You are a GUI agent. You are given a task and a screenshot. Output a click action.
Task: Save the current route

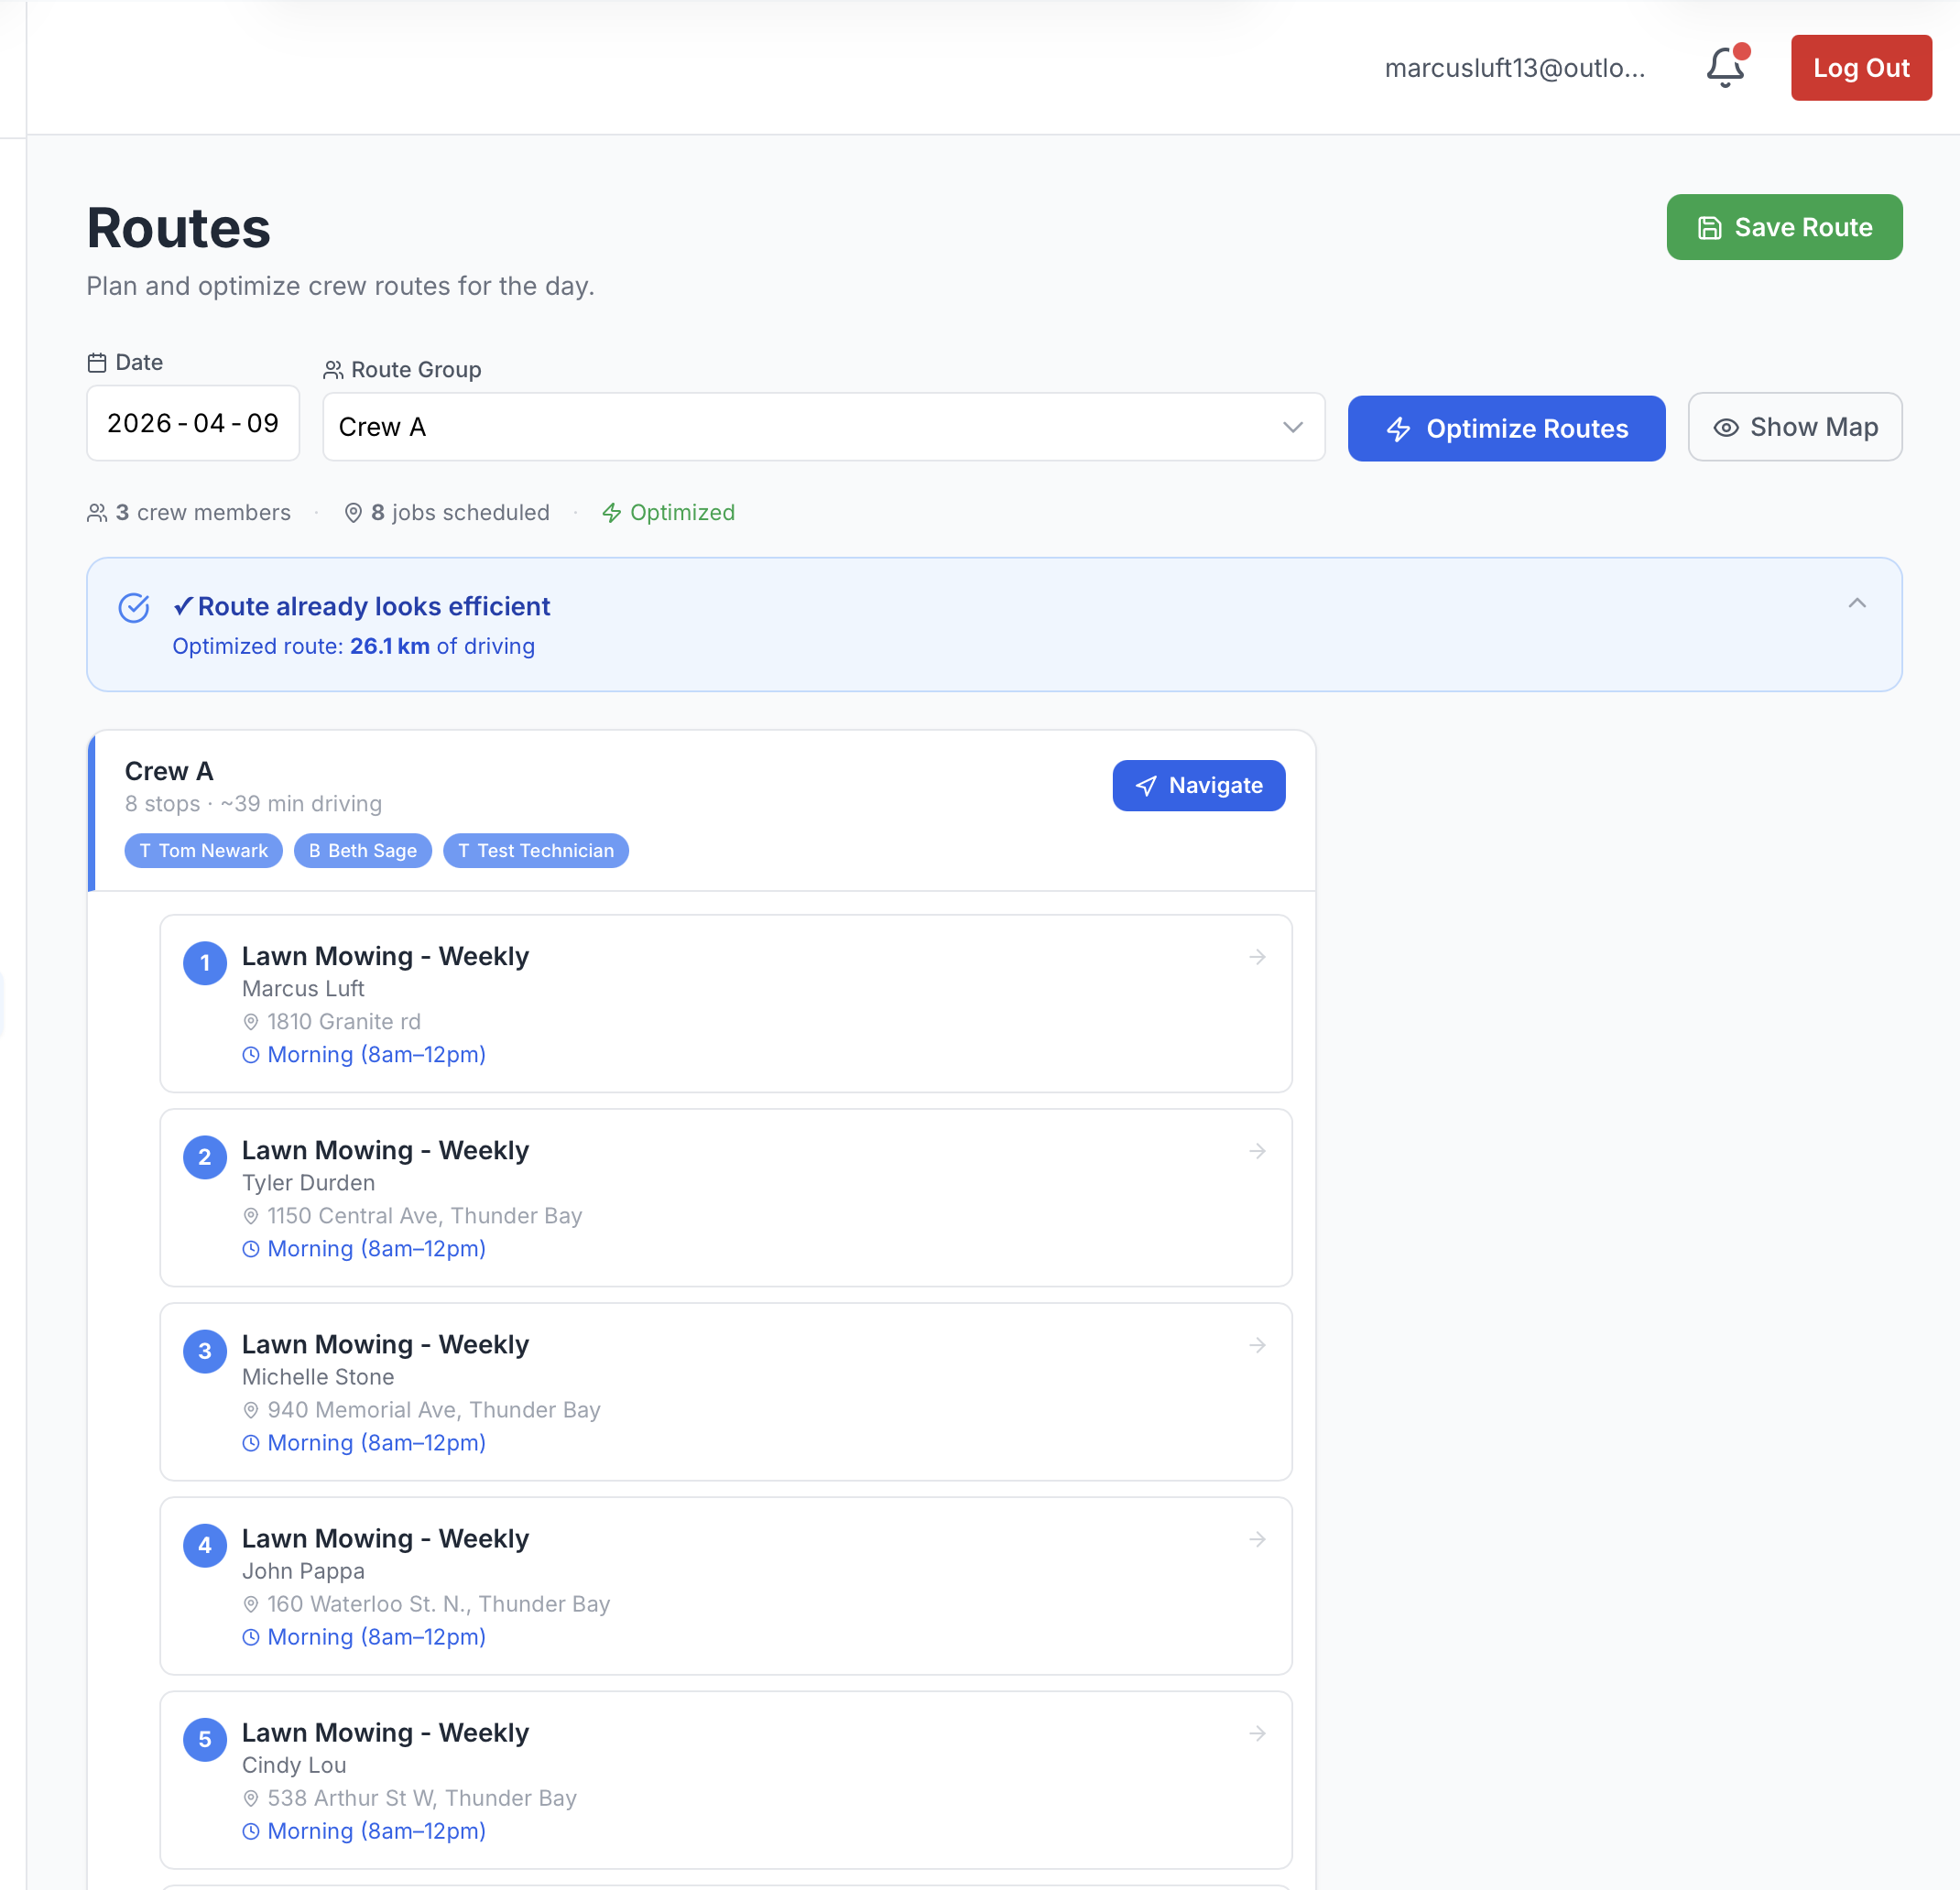pyautogui.click(x=1784, y=227)
